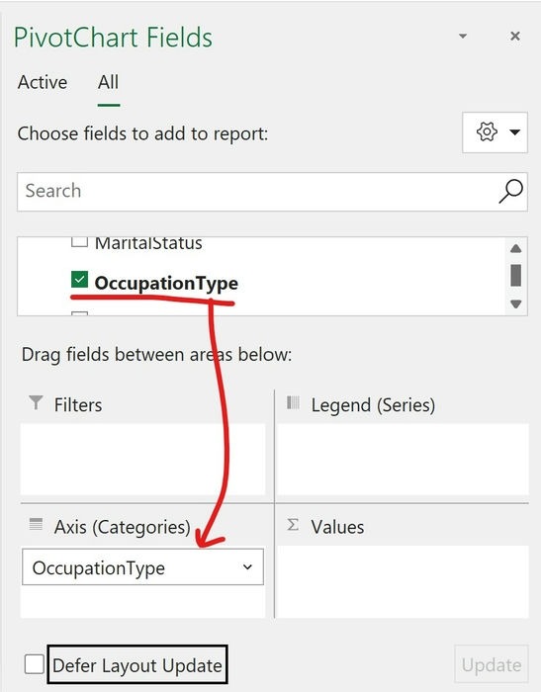
Task: Click the field list scrollbar thumb
Action: tap(516, 276)
